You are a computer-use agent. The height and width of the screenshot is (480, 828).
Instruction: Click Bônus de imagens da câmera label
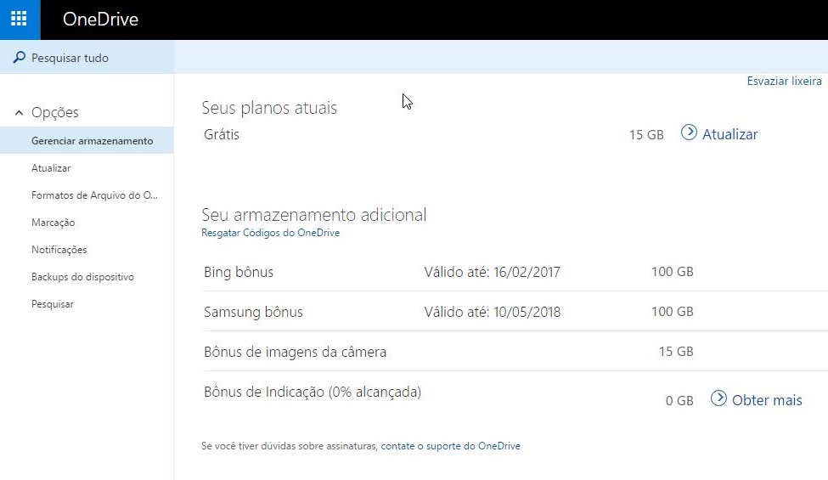pos(296,352)
